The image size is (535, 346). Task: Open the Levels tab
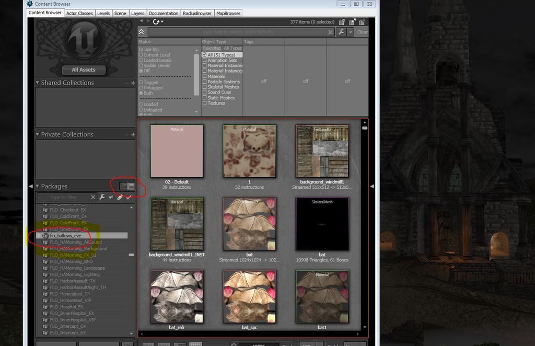(x=103, y=13)
